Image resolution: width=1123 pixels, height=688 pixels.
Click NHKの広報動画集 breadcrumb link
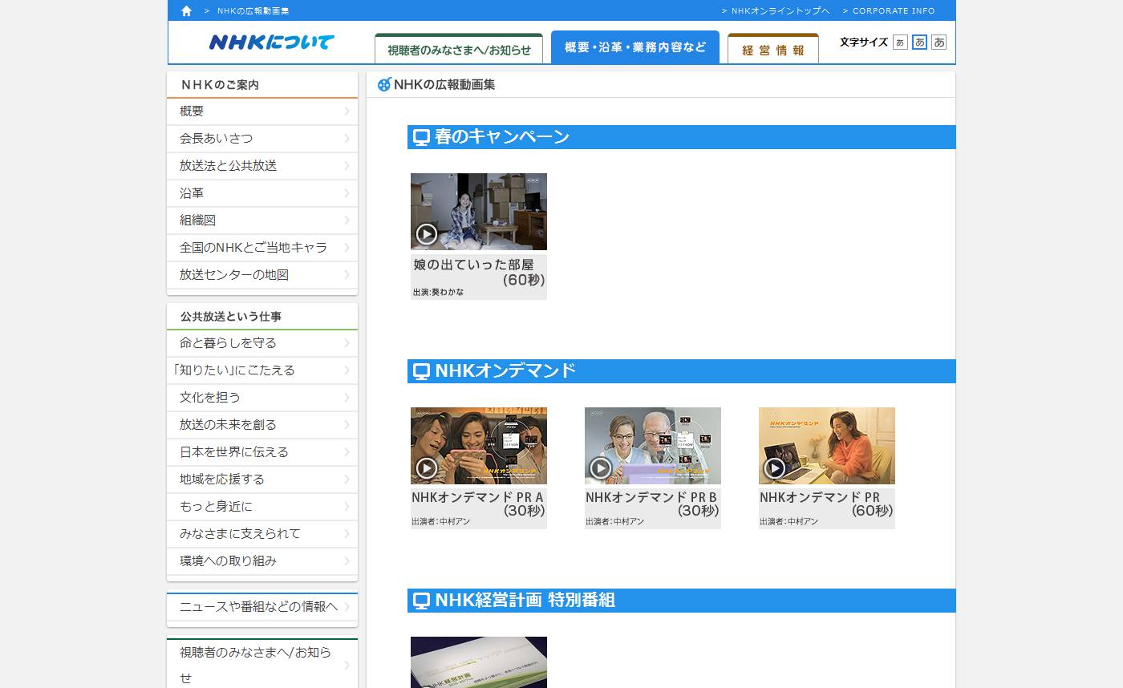coord(253,11)
